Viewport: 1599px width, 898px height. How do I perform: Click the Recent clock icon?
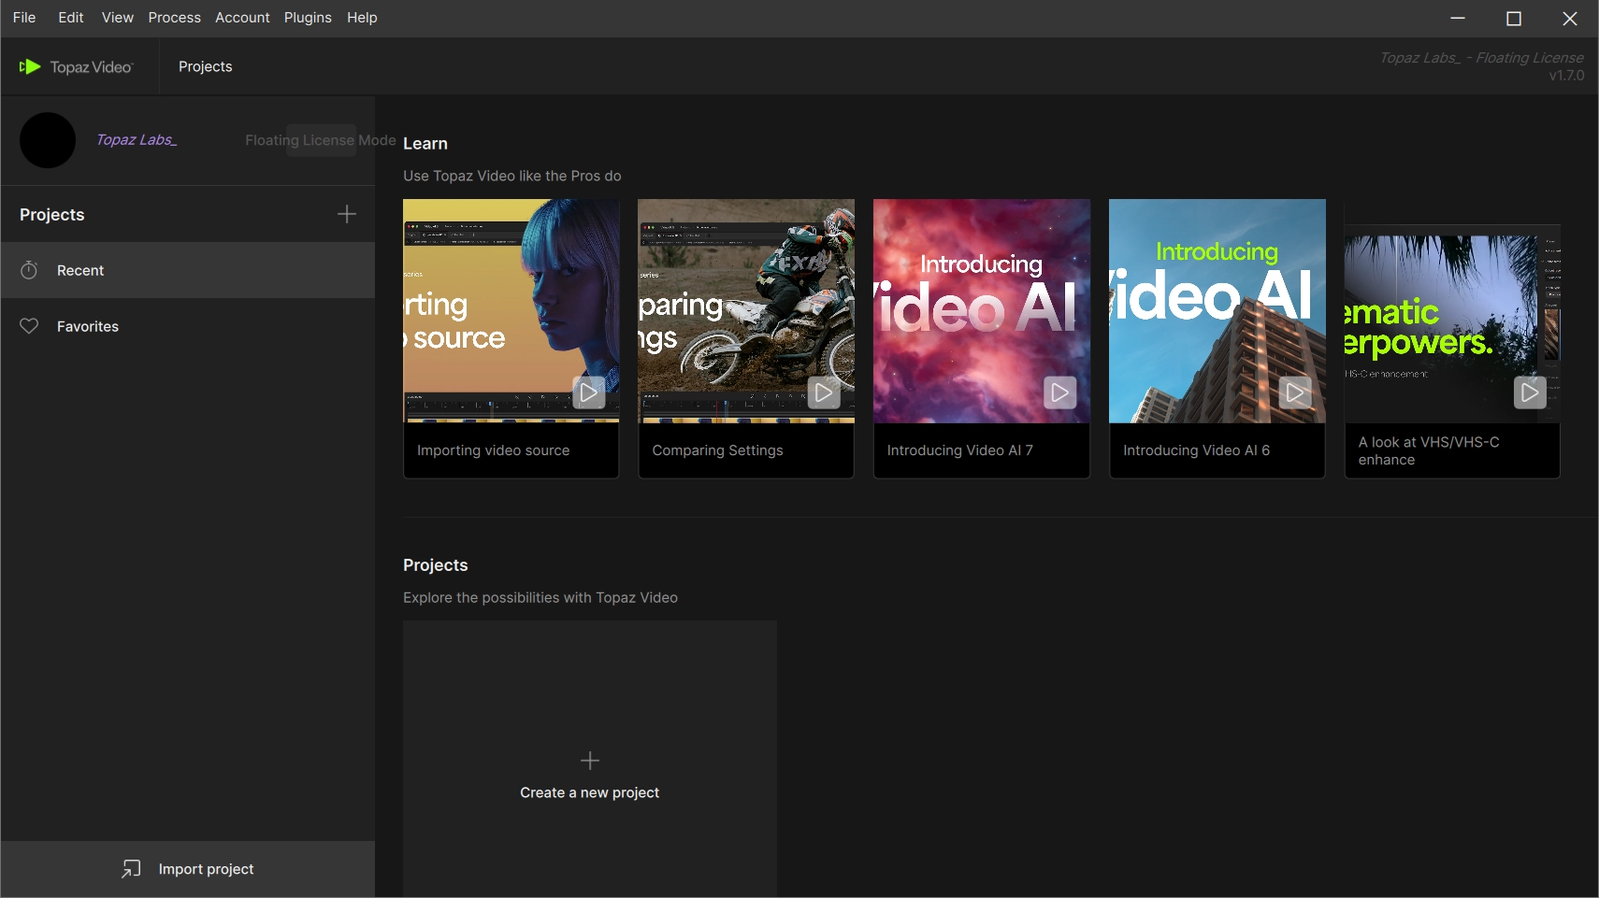29,270
